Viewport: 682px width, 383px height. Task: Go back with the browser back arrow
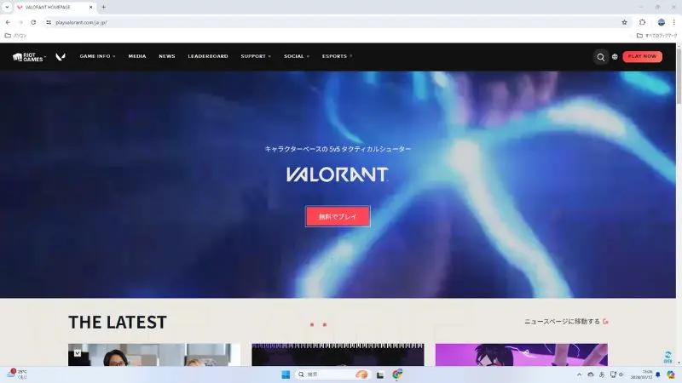[8, 22]
